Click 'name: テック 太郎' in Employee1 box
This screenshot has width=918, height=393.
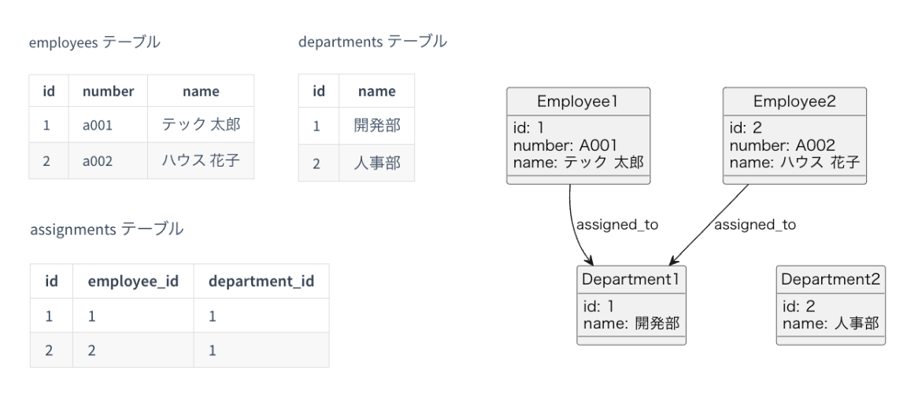pyautogui.click(x=578, y=163)
